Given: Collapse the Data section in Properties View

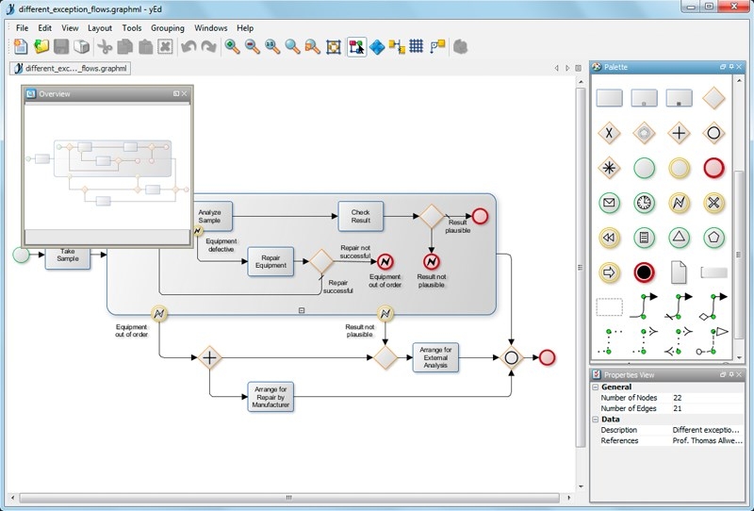Looking at the screenshot, I should pyautogui.click(x=596, y=419).
